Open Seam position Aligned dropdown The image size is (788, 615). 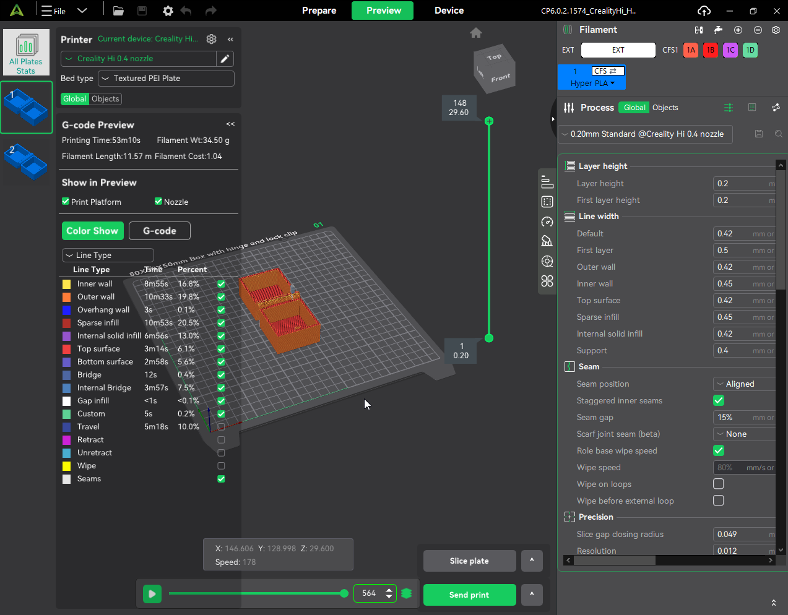pos(745,384)
